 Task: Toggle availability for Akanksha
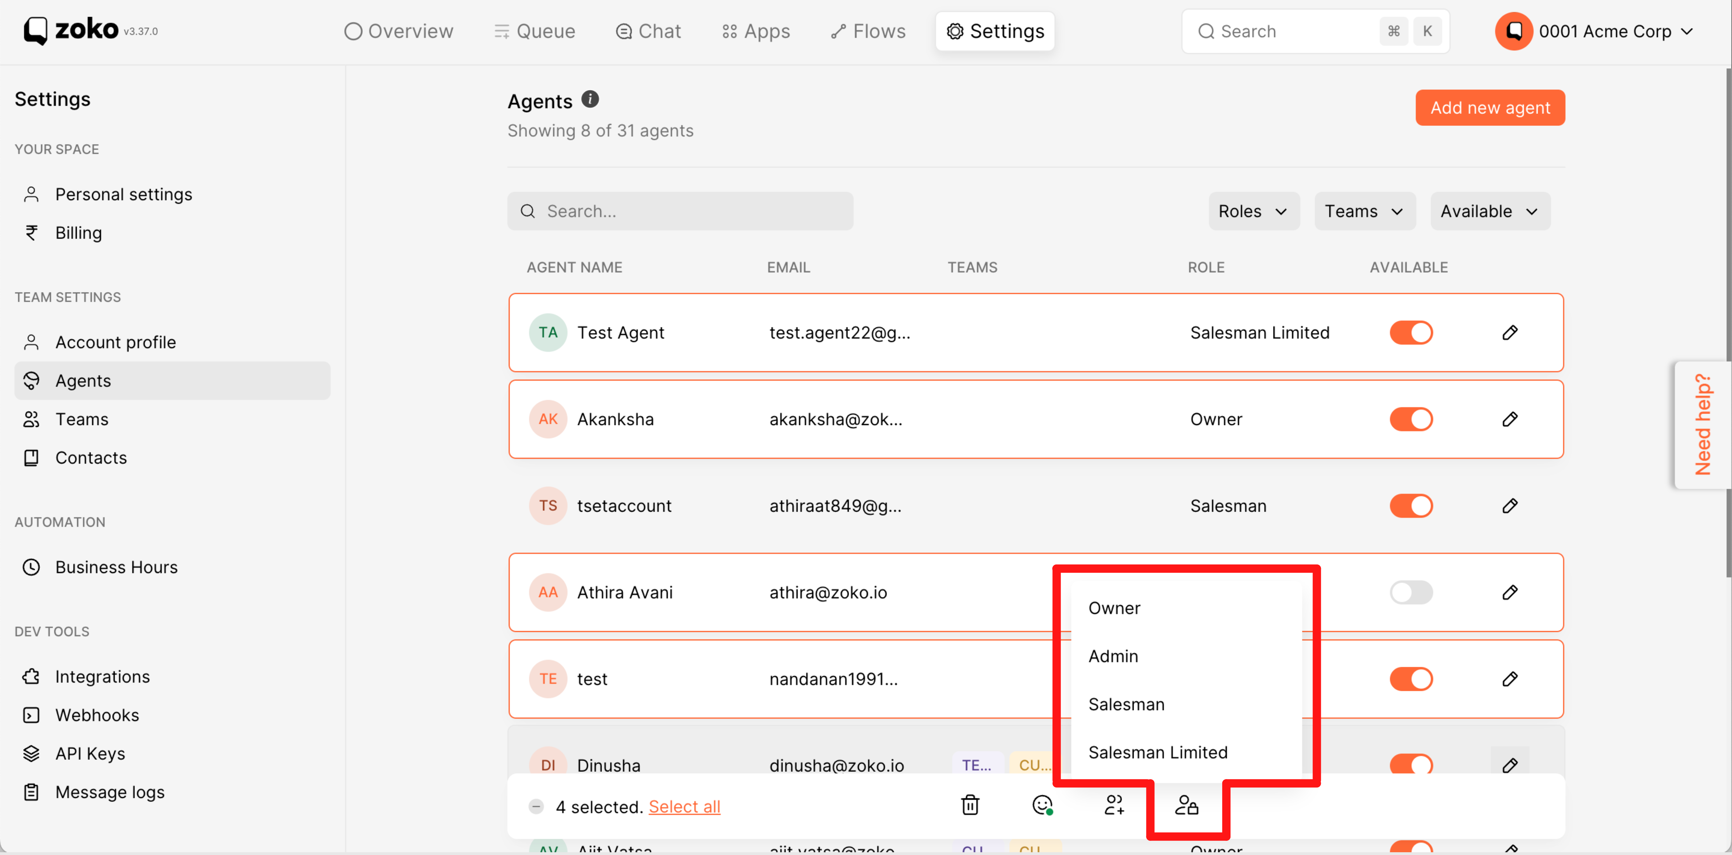pos(1411,419)
